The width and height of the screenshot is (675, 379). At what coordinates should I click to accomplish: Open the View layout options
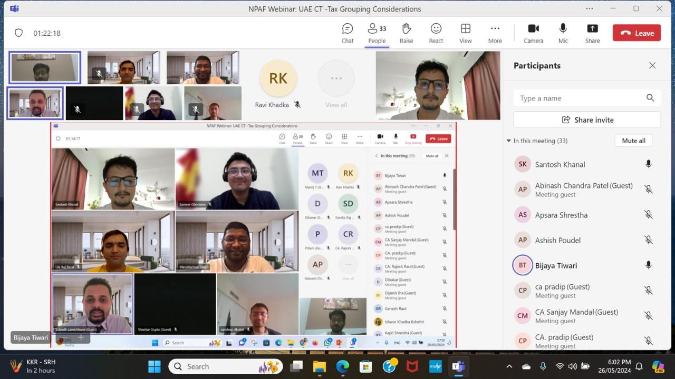465,33
